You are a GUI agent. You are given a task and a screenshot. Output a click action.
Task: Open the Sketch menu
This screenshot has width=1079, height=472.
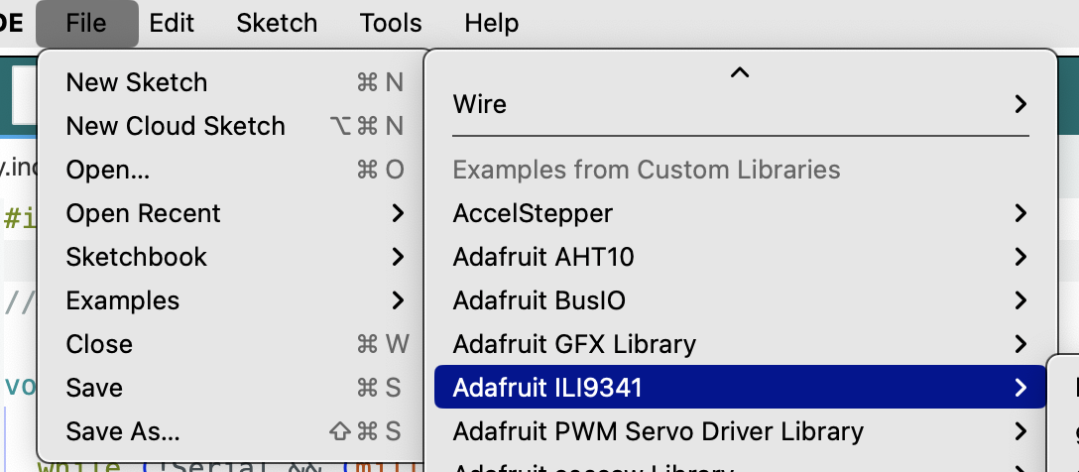[x=277, y=24]
